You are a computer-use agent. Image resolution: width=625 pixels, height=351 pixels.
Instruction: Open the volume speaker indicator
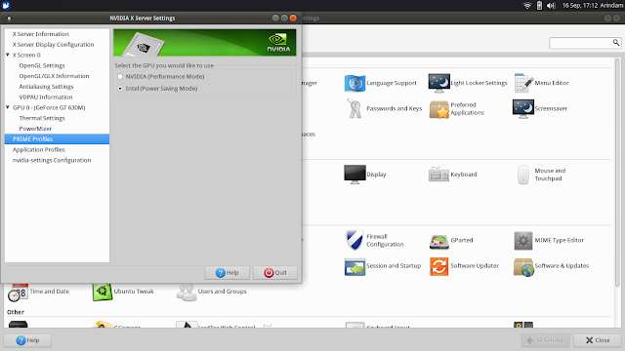pos(551,5)
